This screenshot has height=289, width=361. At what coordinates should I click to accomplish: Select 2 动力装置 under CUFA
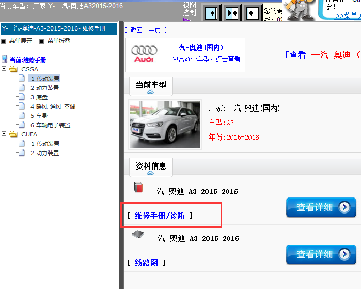(x=45, y=153)
